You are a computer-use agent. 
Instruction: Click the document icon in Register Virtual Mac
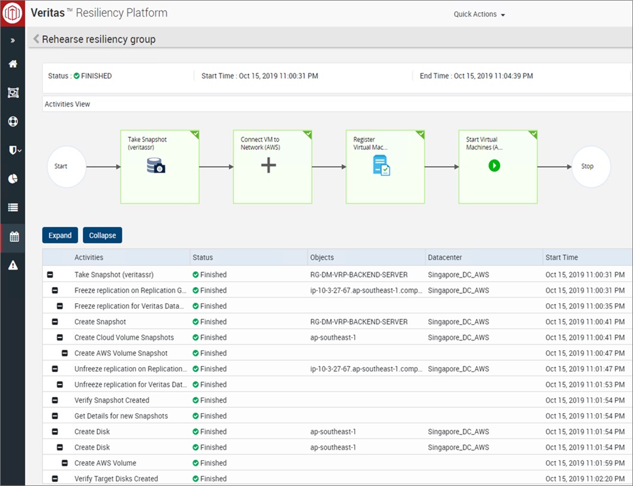pos(382,165)
